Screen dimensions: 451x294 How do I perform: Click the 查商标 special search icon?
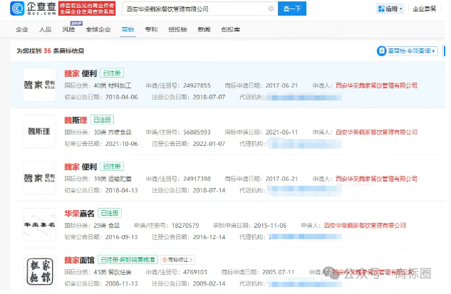click(x=383, y=51)
